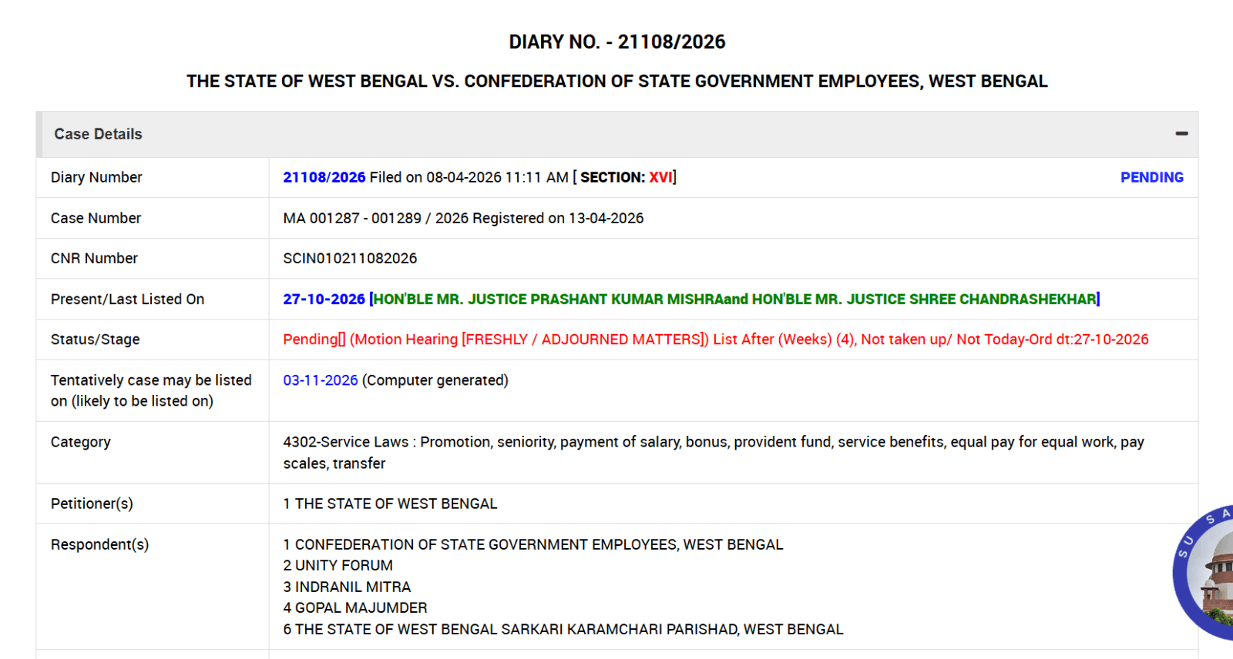Select the red Pending status/stage text
This screenshot has height=659, width=1233.
(716, 340)
